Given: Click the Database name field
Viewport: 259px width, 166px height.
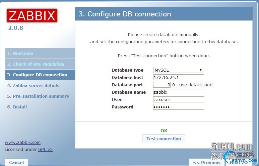Looking at the screenshot, I should 178,92.
